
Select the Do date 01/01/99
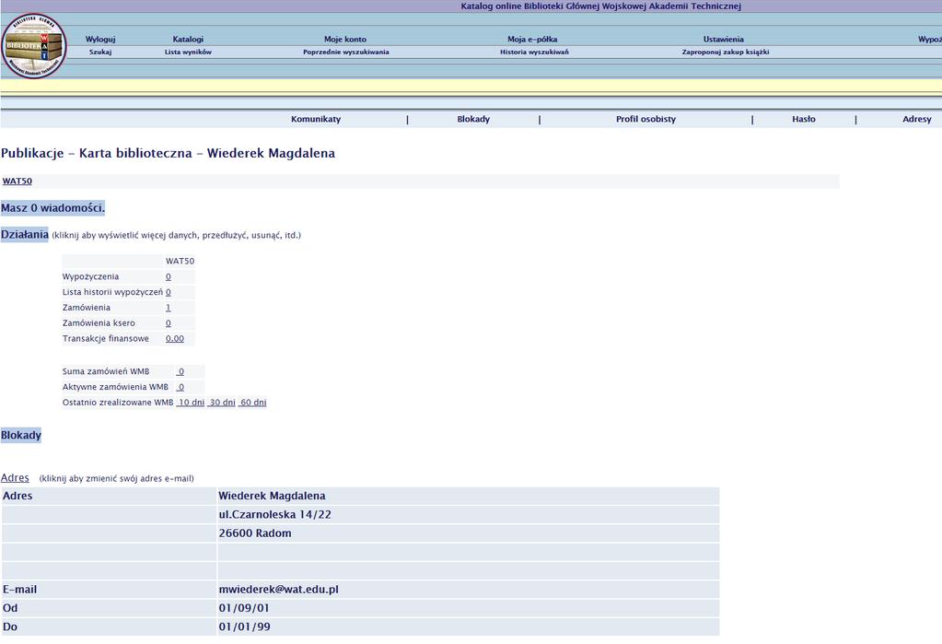[x=245, y=626]
